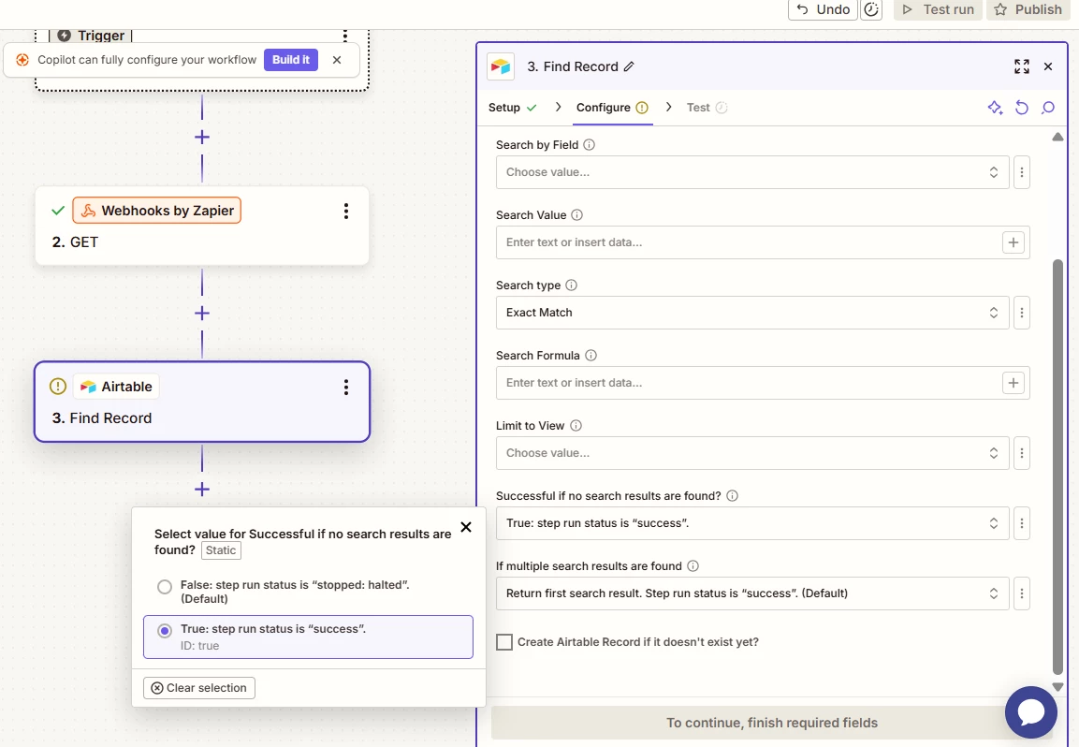Publish the Zap
Screen dimensions: 1079x747
click(x=1028, y=9)
